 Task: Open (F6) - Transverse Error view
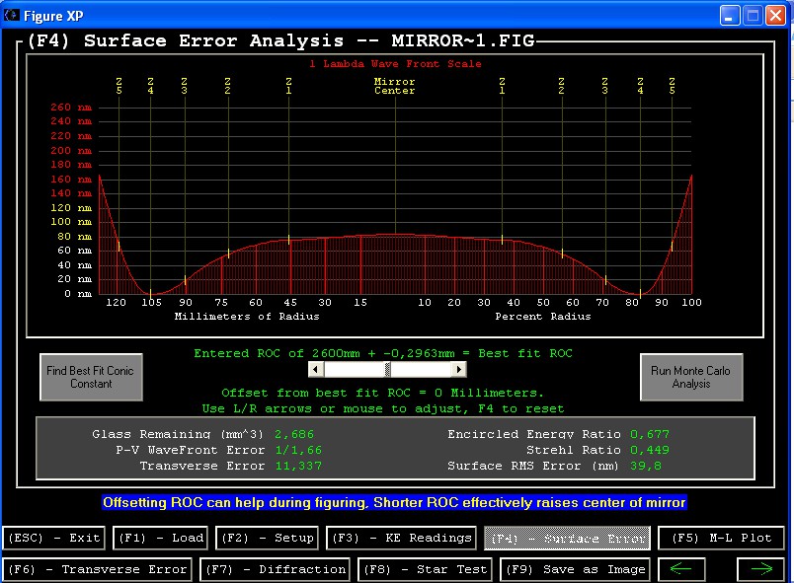tap(98, 570)
